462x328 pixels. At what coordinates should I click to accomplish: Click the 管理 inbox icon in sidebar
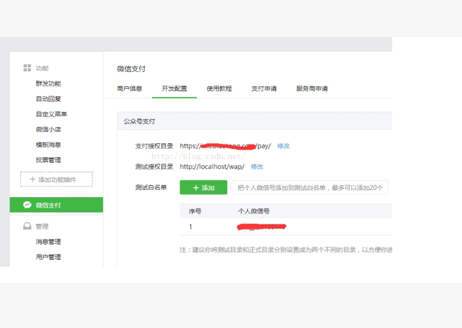click(x=27, y=226)
